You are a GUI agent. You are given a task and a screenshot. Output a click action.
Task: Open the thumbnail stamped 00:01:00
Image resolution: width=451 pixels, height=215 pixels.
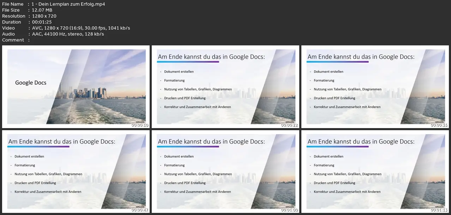[225, 171]
